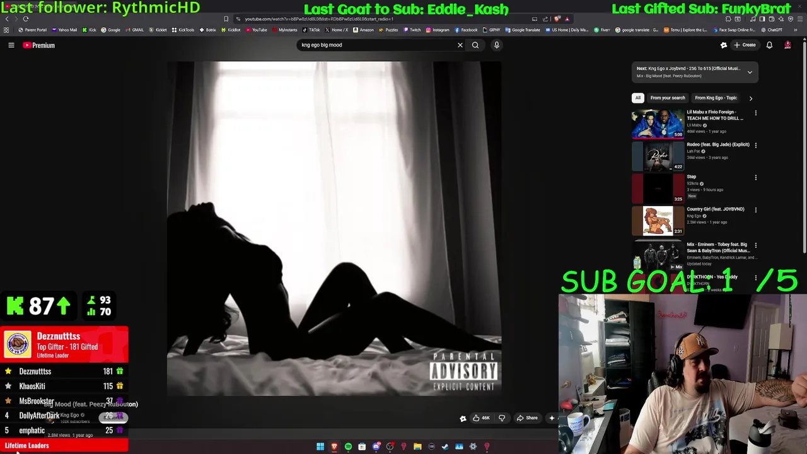Open YouTube notifications bell

click(769, 45)
